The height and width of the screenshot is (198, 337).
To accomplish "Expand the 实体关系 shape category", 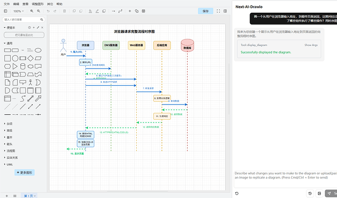I will point(11,158).
